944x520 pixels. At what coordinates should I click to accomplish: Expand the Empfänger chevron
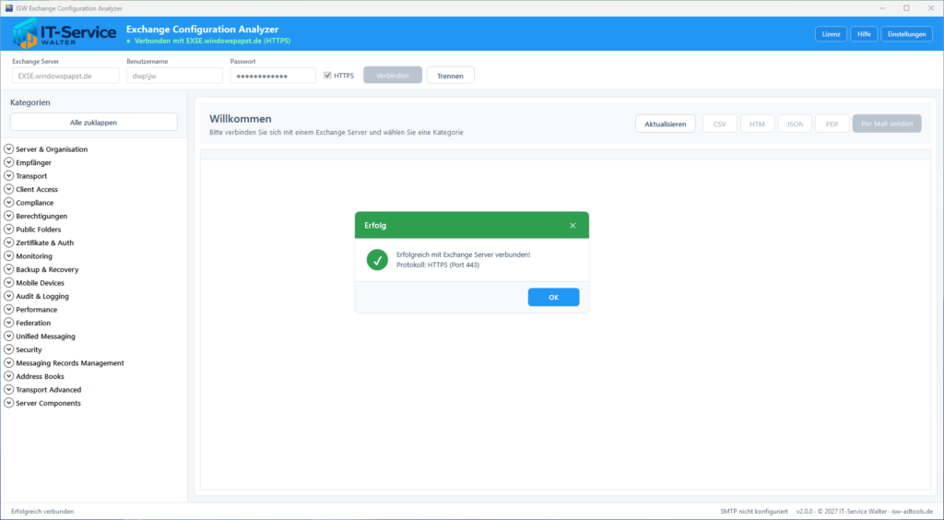9,162
